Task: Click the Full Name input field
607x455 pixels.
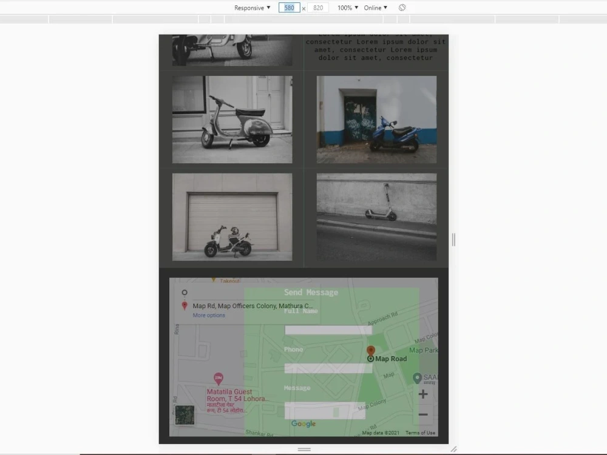Action: [328, 329]
